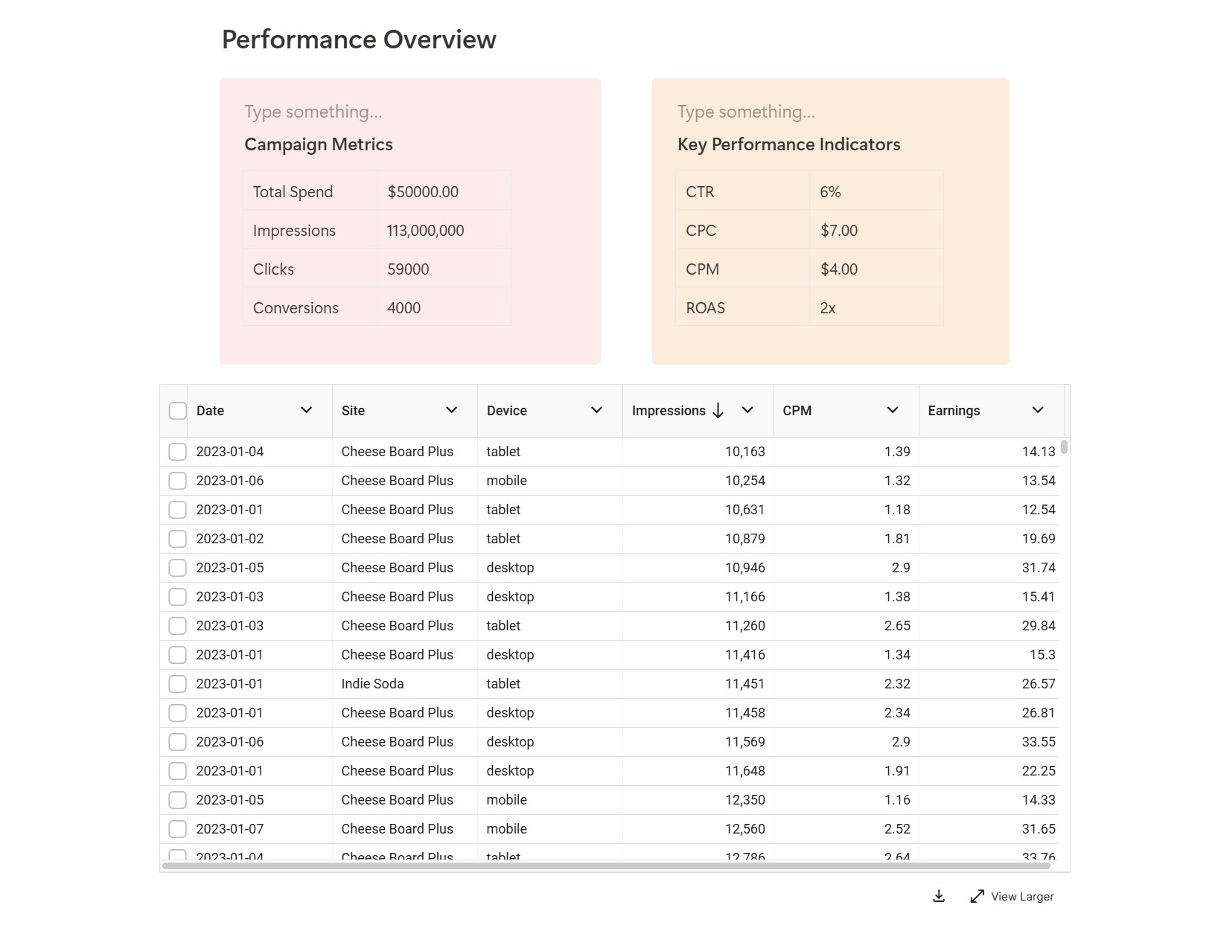Select the checkbox for row with 10,631 impressions
The height and width of the screenshot is (934, 1218).
(177, 510)
